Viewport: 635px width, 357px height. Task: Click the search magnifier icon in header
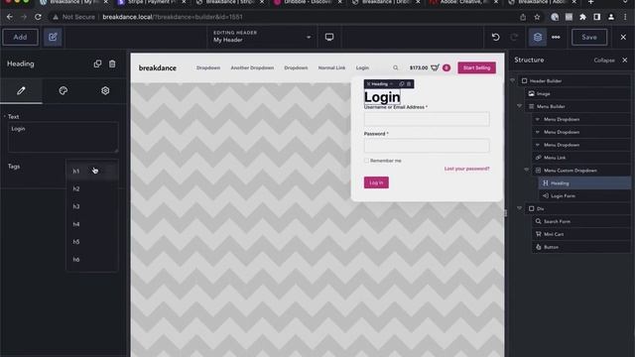click(x=396, y=68)
